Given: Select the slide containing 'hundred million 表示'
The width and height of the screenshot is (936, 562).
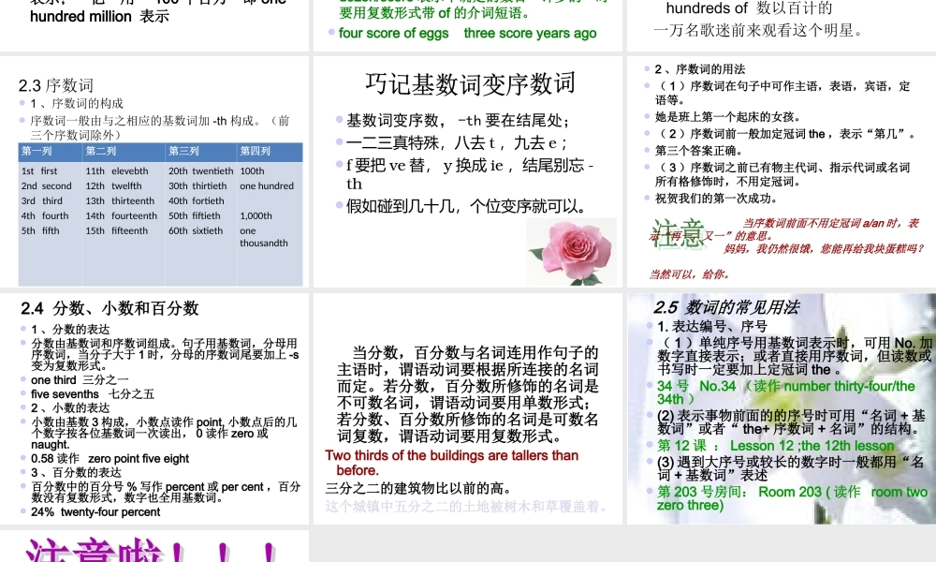Looking at the screenshot, I should click(154, 25).
